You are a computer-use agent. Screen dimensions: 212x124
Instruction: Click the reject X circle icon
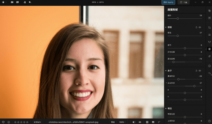[9, 122]
